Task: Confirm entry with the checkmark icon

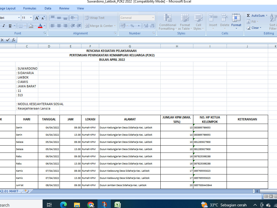Action: 7,40
